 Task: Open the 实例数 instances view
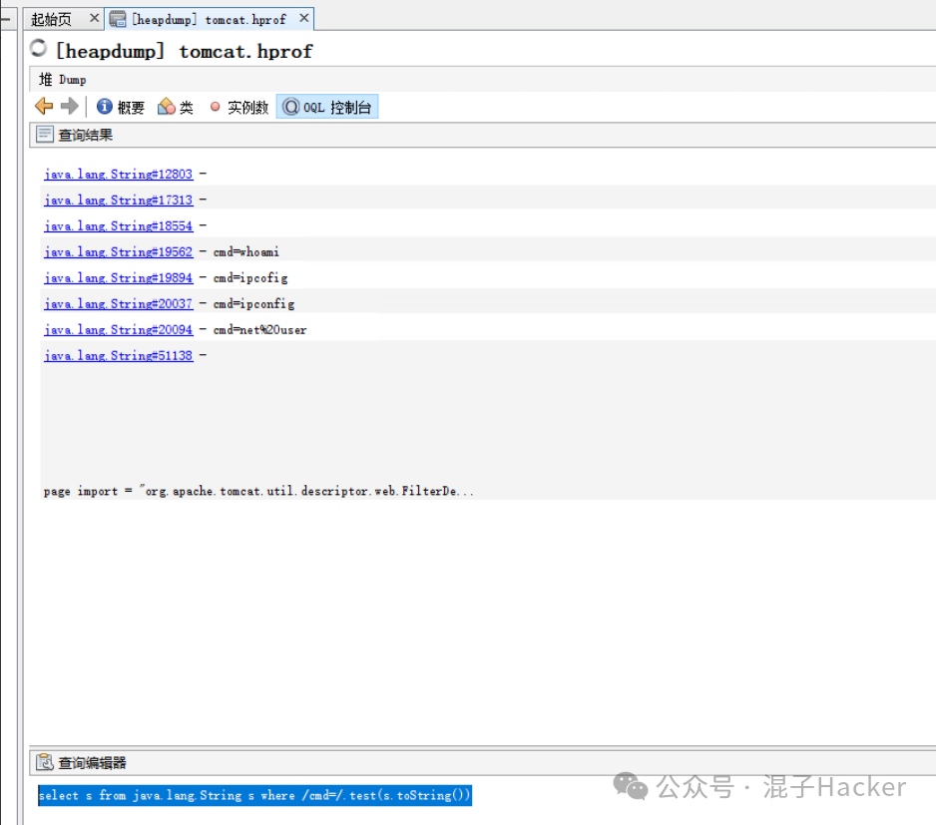click(x=239, y=107)
